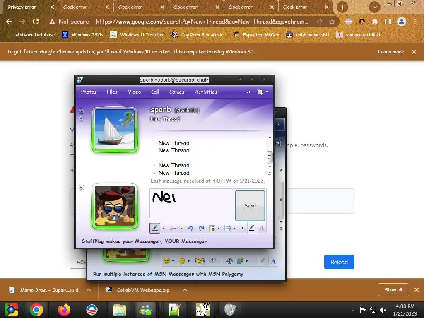Open Windows 11 Installer bookmark
The height and width of the screenshot is (318, 424).
137,35
